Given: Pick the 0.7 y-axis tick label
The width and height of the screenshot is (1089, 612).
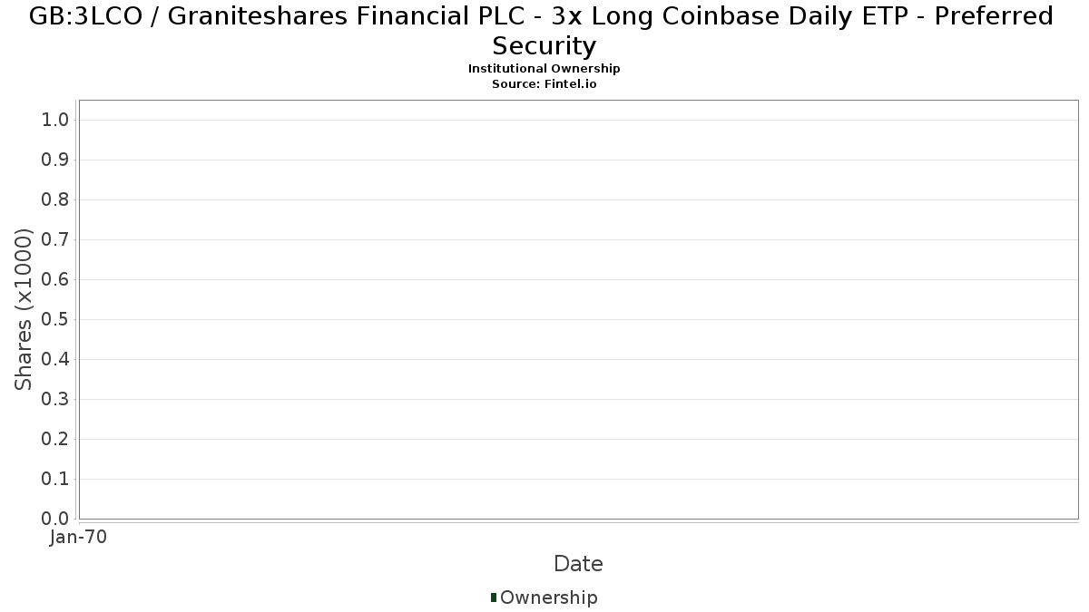Looking at the screenshot, I should pos(55,240).
